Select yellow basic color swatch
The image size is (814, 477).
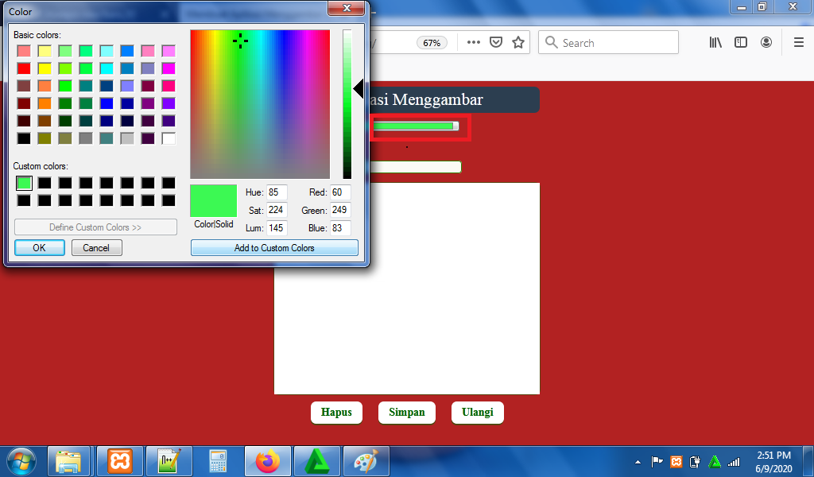point(45,68)
